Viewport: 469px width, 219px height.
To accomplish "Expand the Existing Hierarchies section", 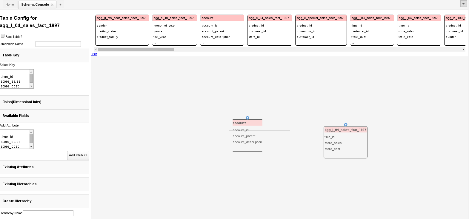I will point(45,184).
